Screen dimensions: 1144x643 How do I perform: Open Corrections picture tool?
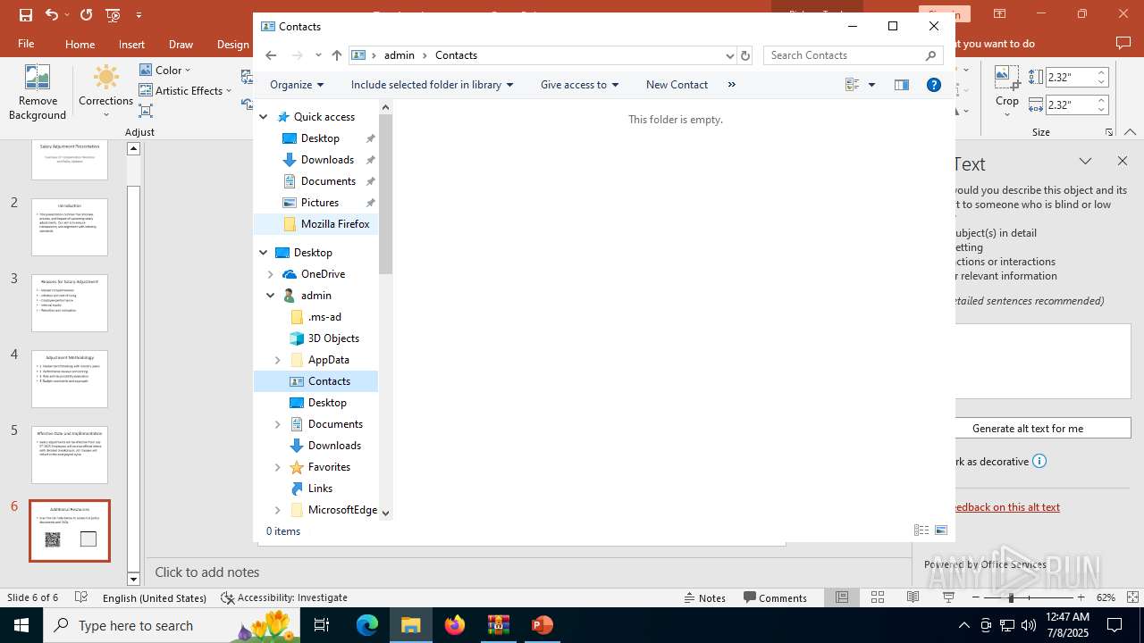(x=105, y=92)
